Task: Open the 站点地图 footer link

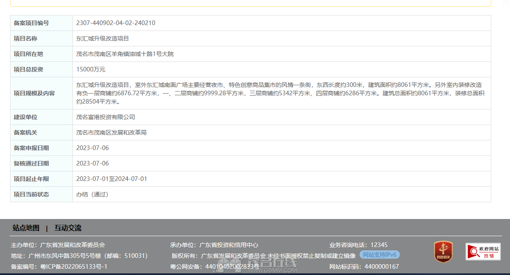Action: [26, 228]
